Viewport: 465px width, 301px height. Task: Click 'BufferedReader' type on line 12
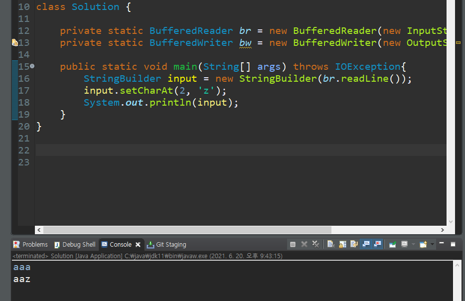pyautogui.click(x=191, y=30)
